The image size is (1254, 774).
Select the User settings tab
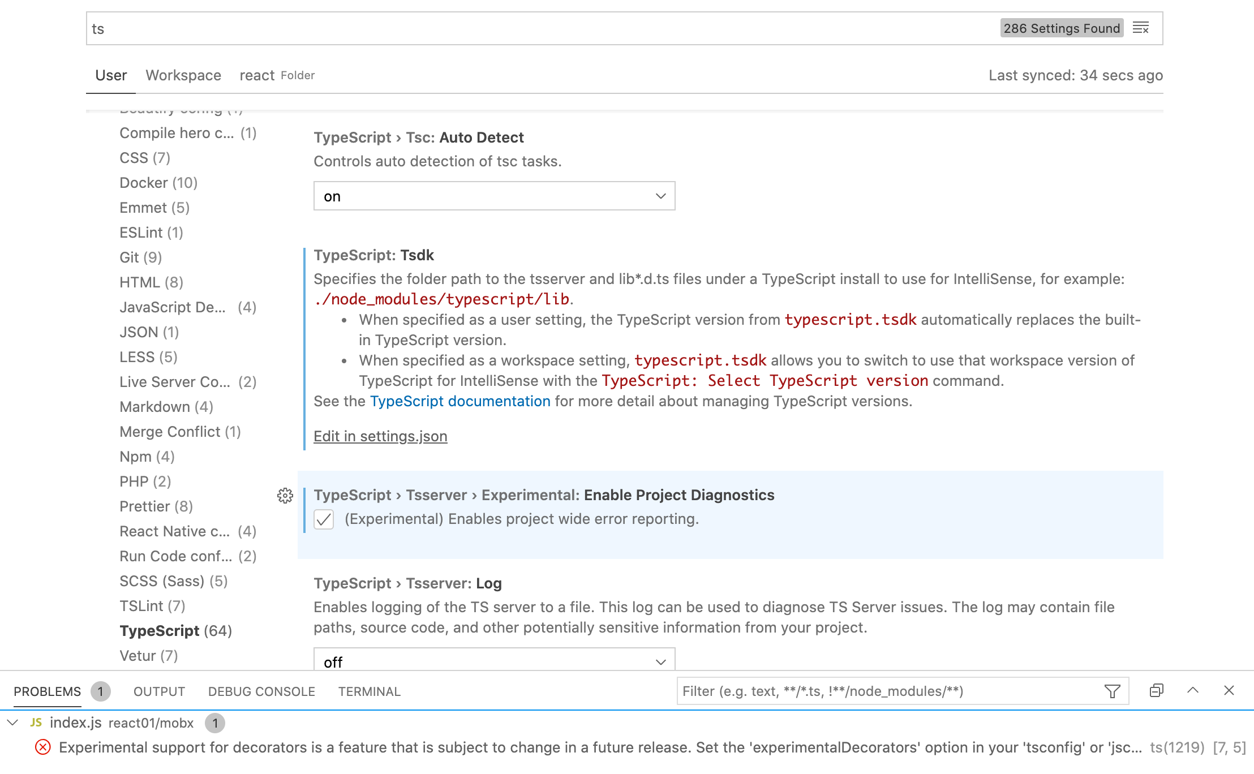point(110,75)
